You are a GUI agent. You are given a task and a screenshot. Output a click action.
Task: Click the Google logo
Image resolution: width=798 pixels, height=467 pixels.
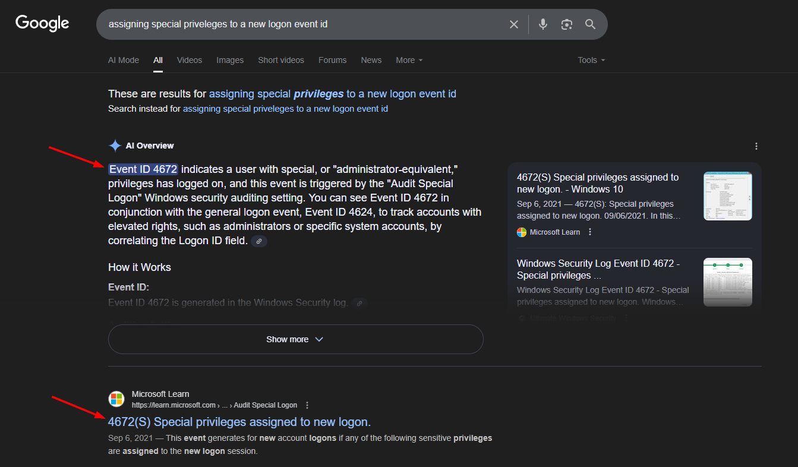pos(42,24)
